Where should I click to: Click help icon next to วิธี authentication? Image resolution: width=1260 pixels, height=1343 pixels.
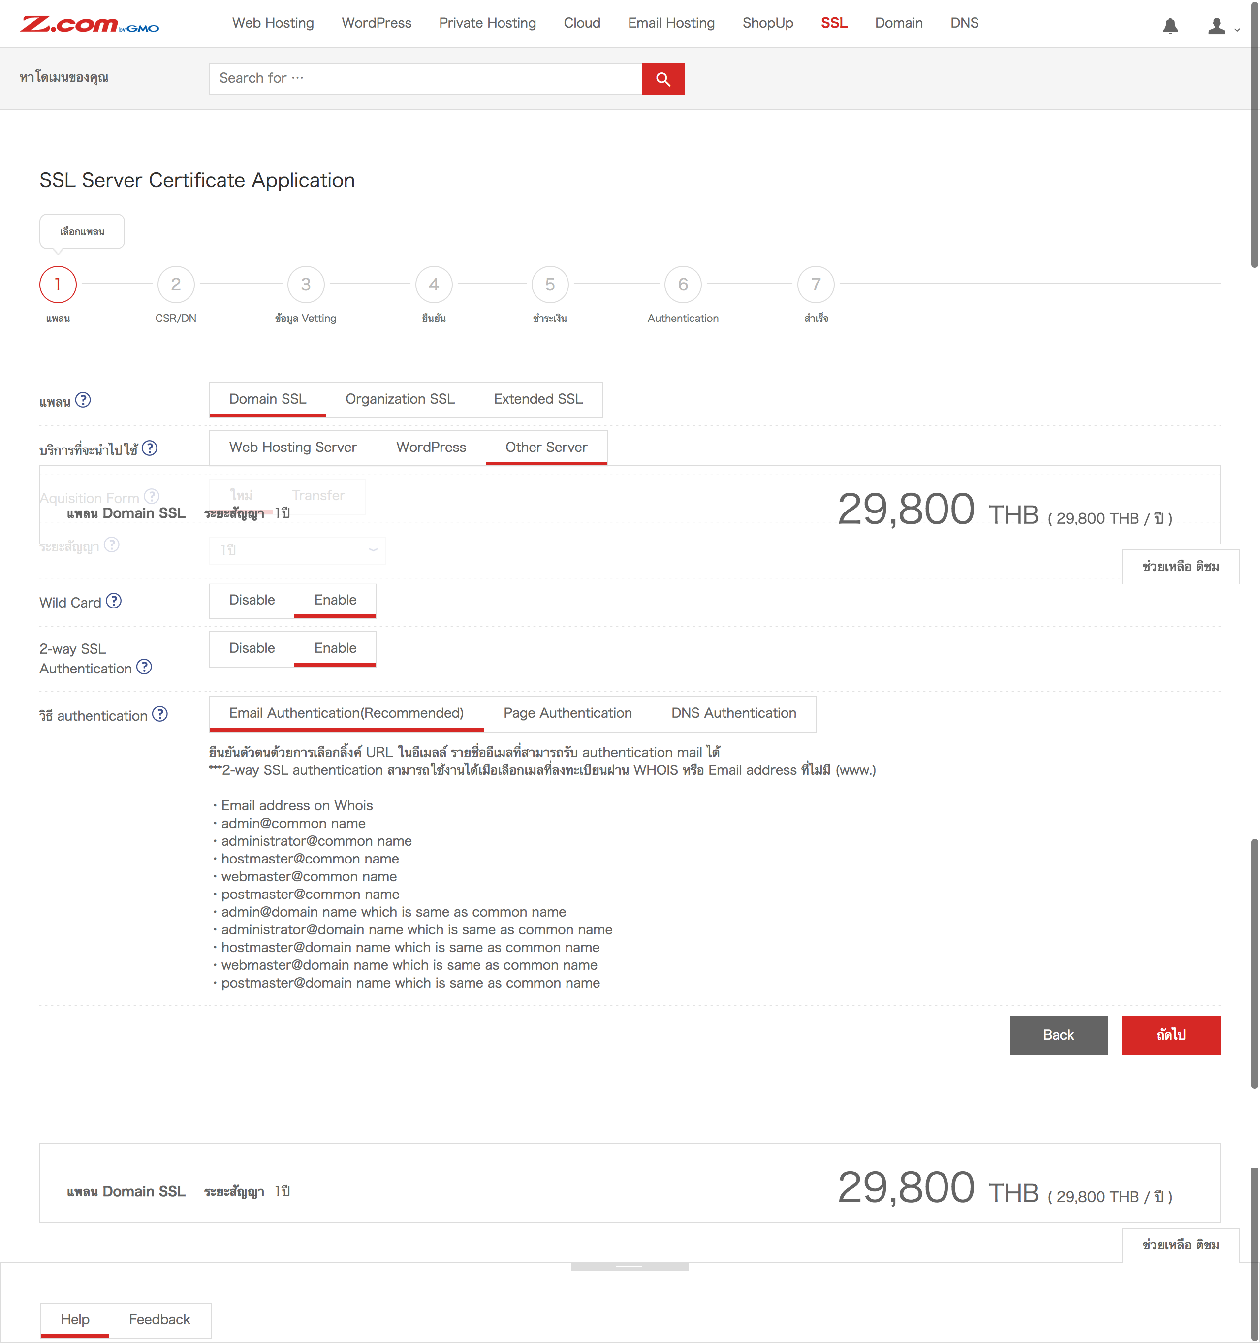tap(160, 714)
